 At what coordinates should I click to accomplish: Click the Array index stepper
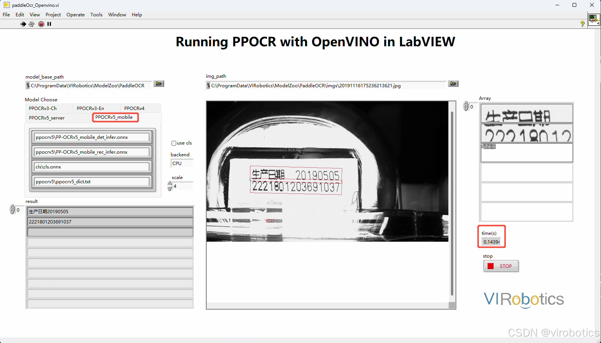click(x=466, y=106)
